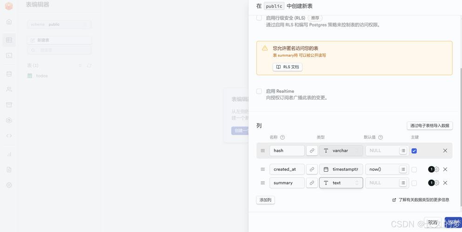Click foreign key link icon for created_at
The height and width of the screenshot is (232, 462).
312,169
